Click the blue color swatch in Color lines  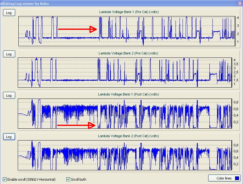pos(237,178)
